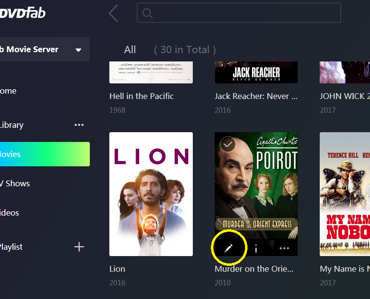The width and height of the screenshot is (370, 299).
Task: Click the 30 in Total label
Action: [185, 50]
